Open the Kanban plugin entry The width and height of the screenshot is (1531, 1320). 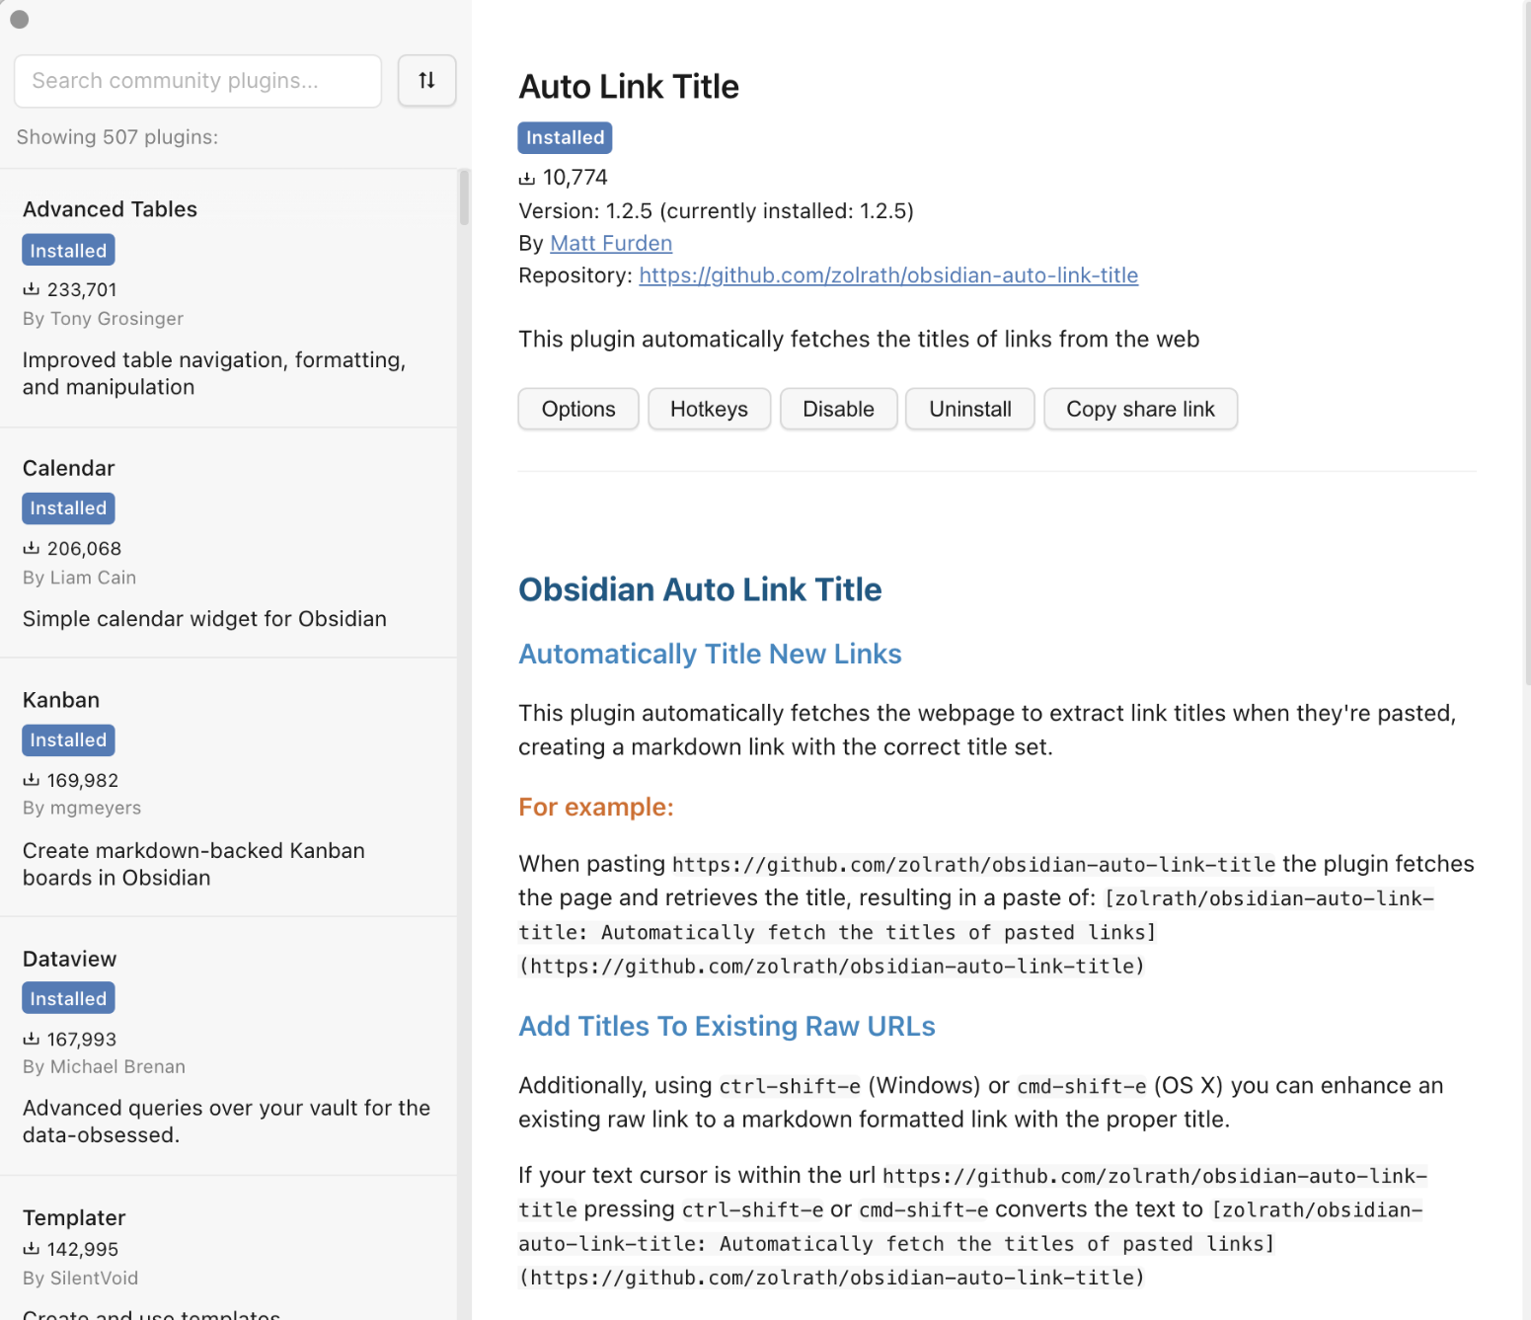[61, 700]
